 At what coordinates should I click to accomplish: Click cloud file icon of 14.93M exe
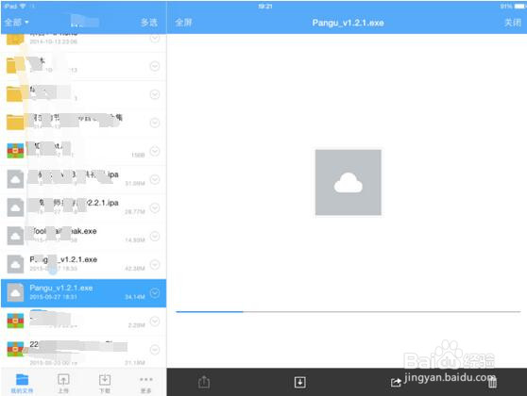(15, 236)
